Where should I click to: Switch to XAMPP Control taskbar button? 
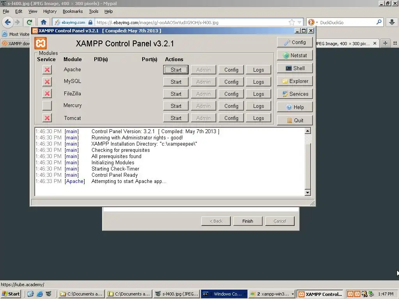(x=320, y=294)
